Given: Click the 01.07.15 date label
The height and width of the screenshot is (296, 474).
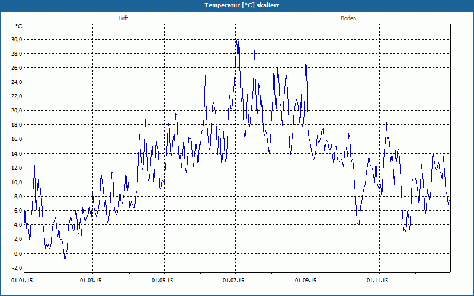Looking at the screenshot, I should click(x=233, y=281).
